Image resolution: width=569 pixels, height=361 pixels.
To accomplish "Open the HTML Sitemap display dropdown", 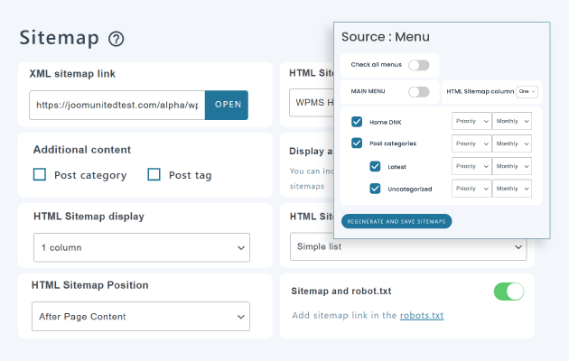I will click(141, 246).
